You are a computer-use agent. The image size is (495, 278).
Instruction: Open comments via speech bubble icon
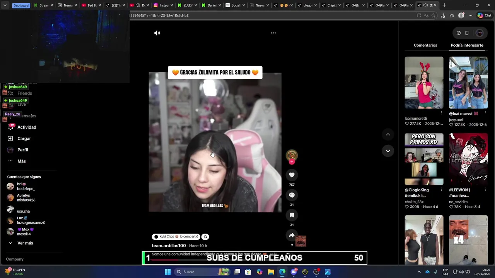click(292, 195)
